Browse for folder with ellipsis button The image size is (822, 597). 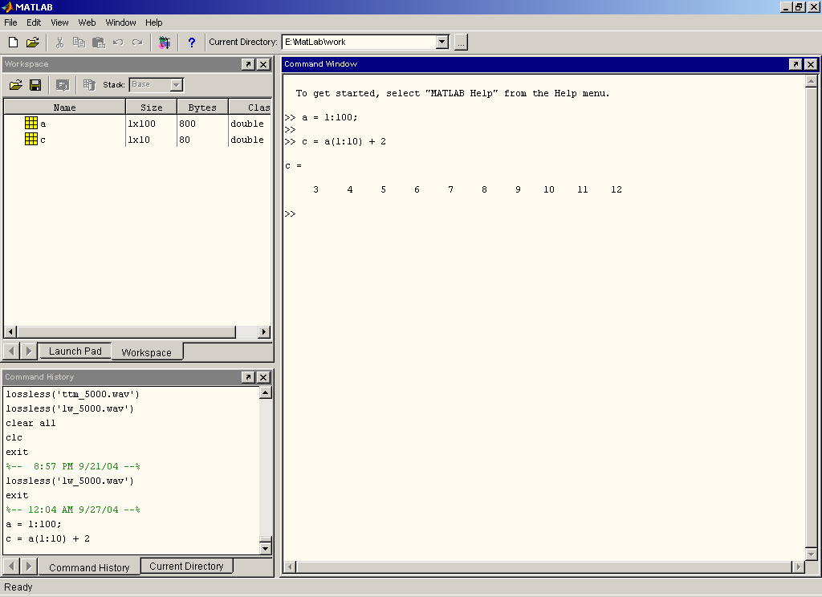tap(461, 42)
